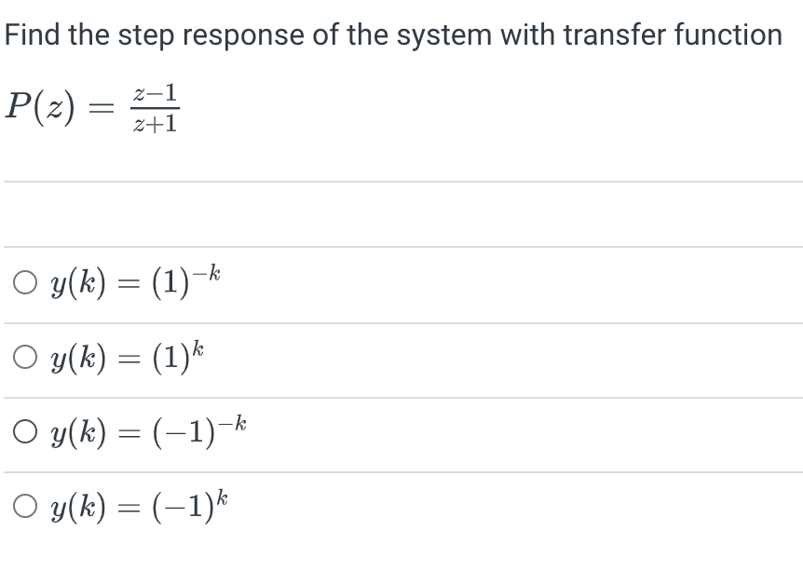Click the denominator z+1 of the fraction

click(x=155, y=124)
